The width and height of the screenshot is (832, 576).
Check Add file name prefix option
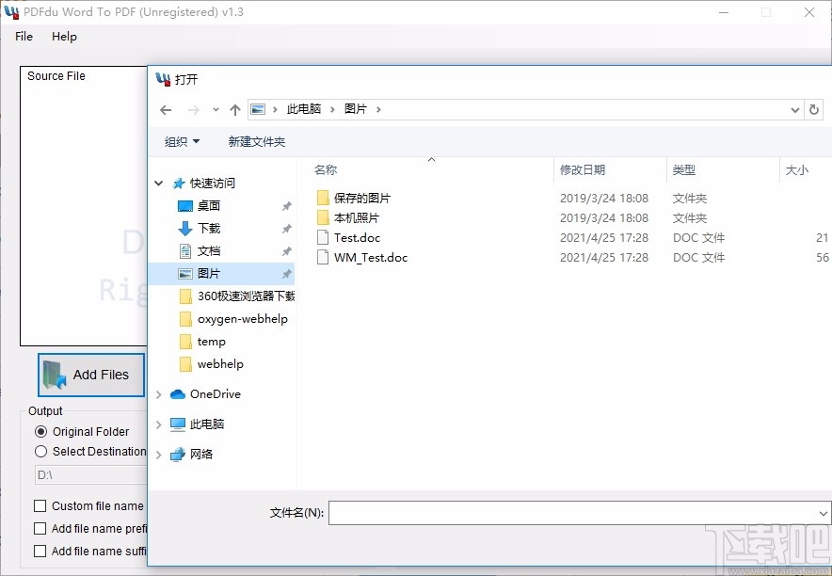40,528
